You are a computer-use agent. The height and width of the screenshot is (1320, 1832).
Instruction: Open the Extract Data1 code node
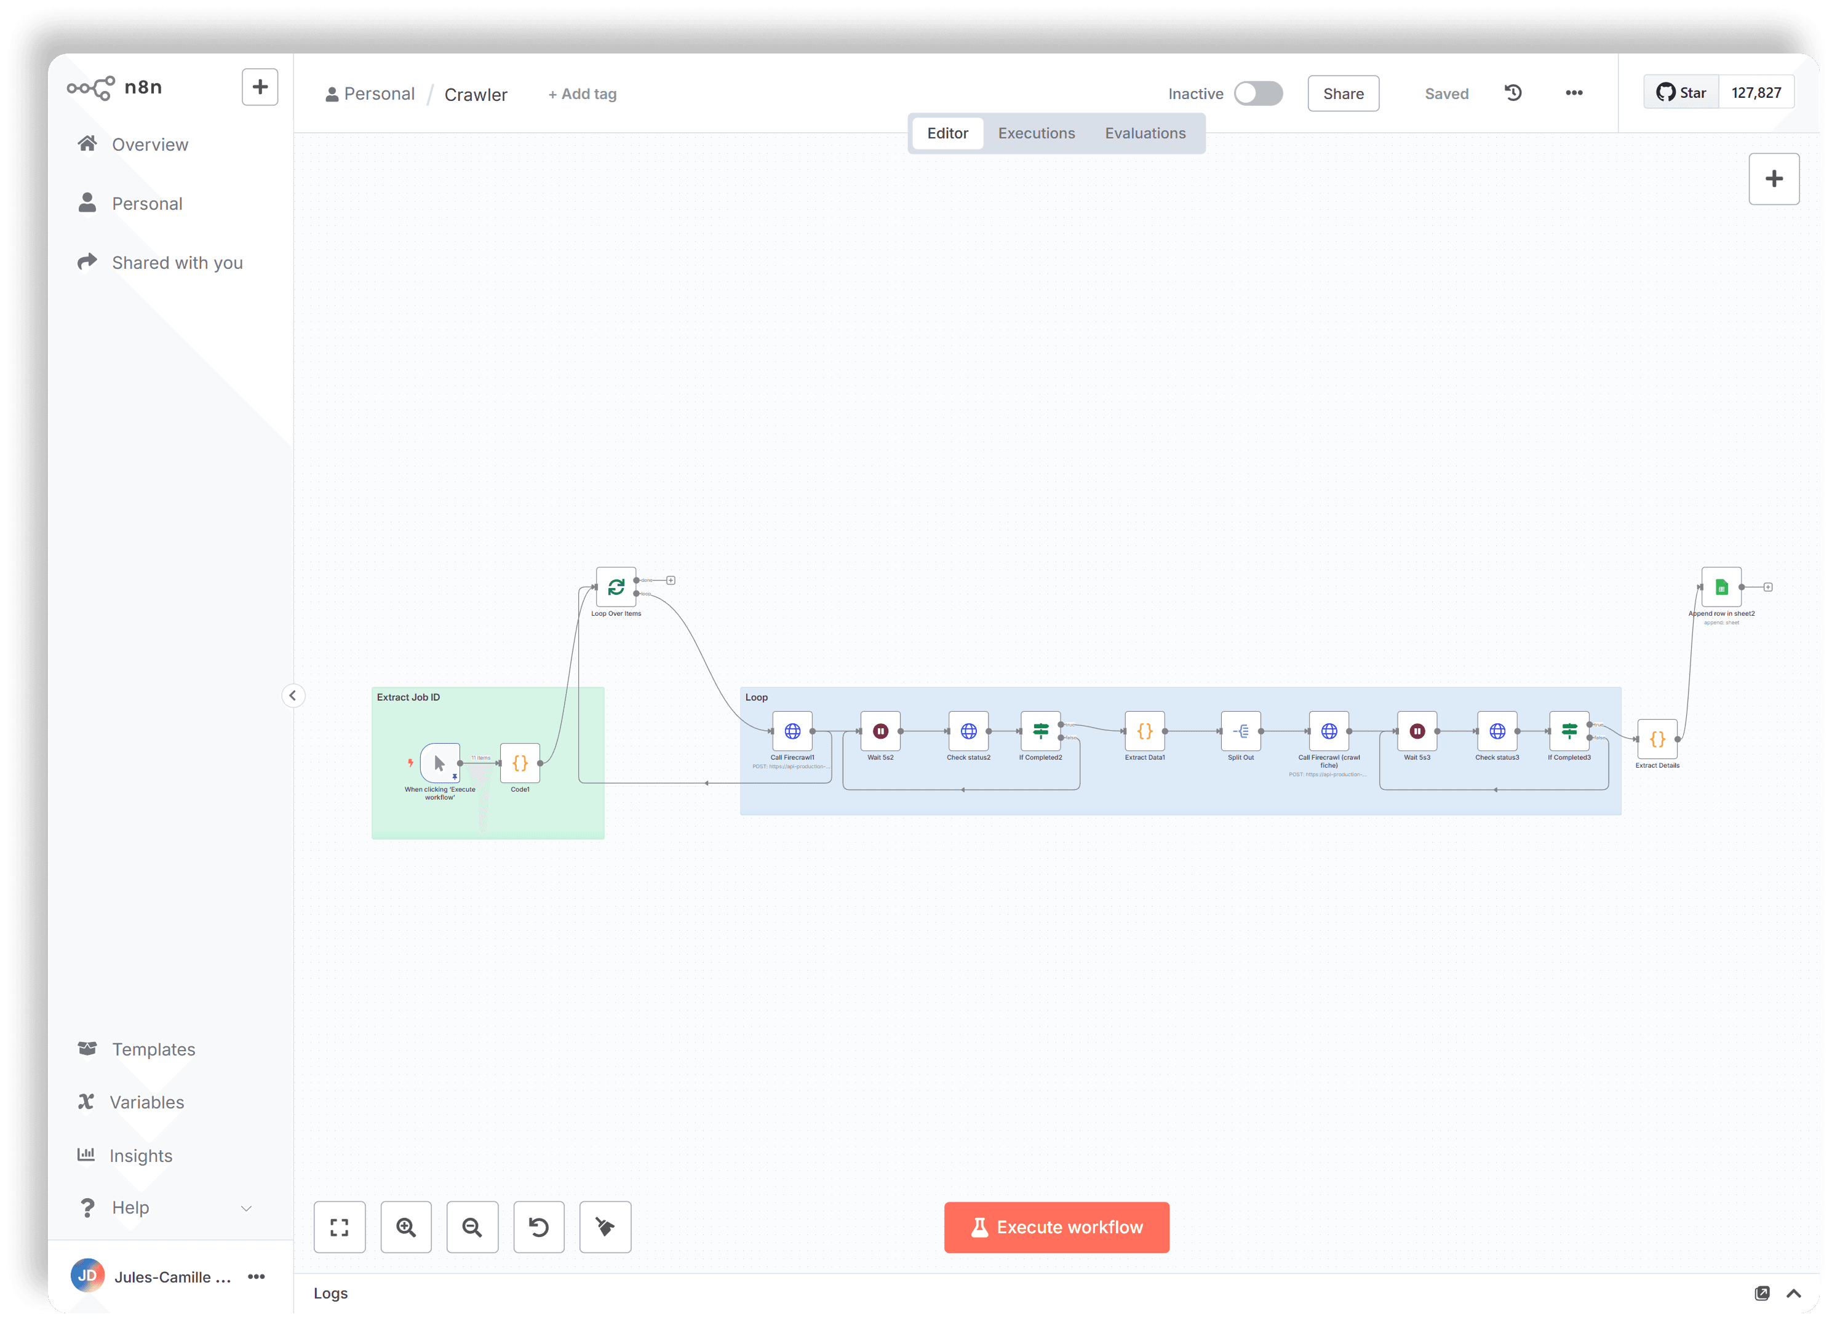[1145, 731]
